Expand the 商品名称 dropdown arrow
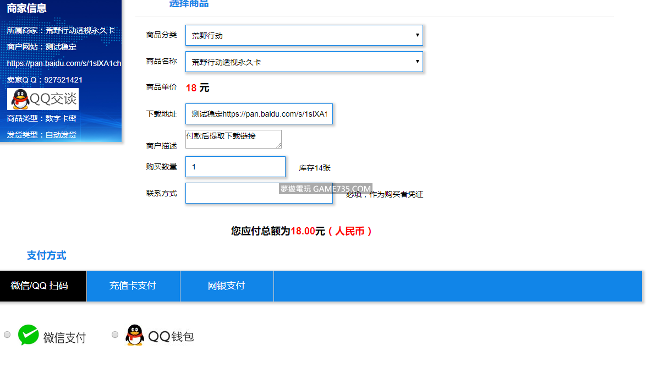652x378 pixels. click(x=417, y=62)
